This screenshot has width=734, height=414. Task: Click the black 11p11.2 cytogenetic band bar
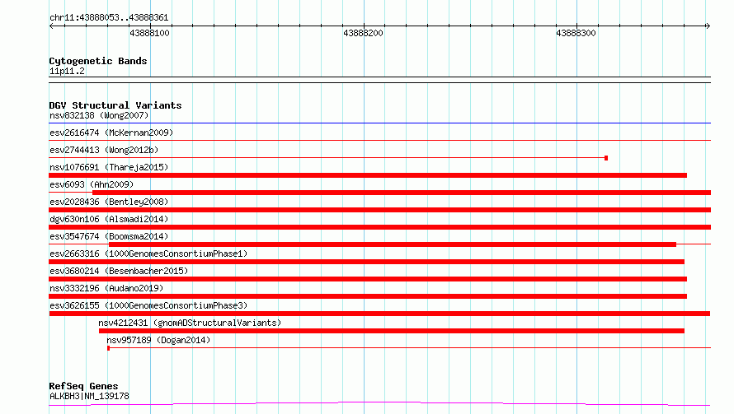[x=379, y=80]
